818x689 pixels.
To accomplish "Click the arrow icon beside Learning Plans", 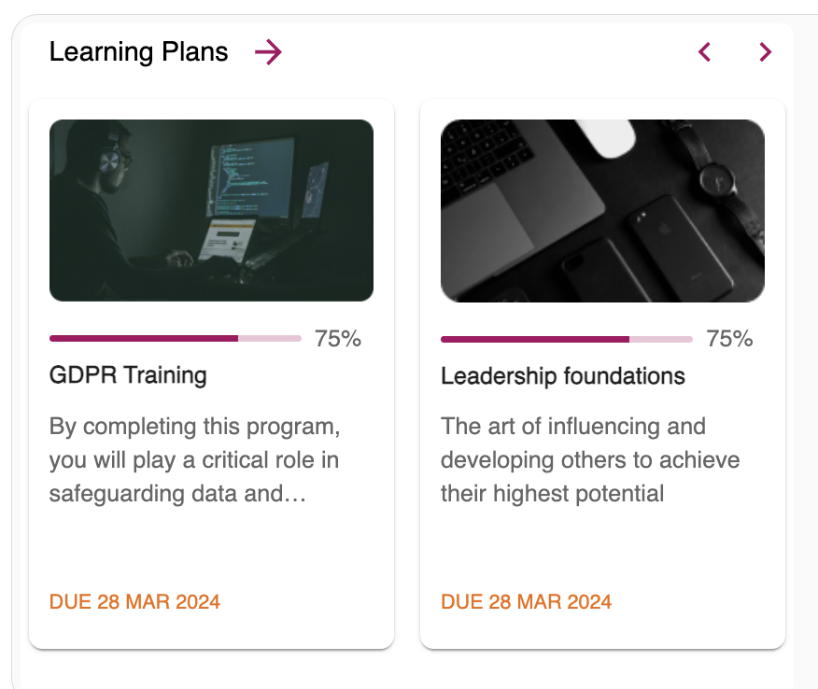I will click(x=268, y=52).
